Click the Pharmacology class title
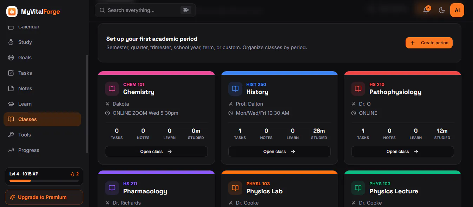Viewport: 473px width, 207px height. tap(145, 191)
